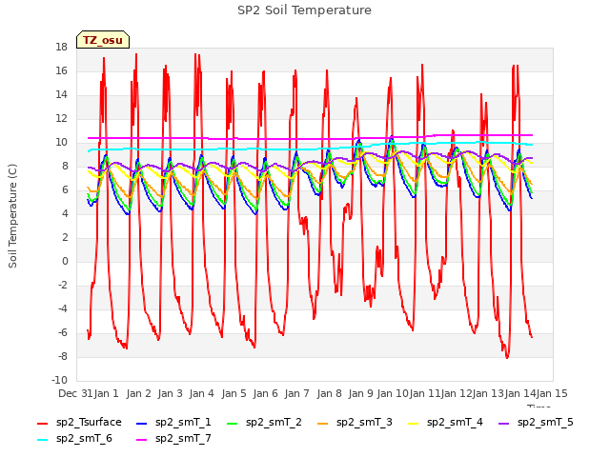The width and height of the screenshot is (610, 457).
Task: Click the Jan 12 x-axis tick label
Action: [x=457, y=393]
